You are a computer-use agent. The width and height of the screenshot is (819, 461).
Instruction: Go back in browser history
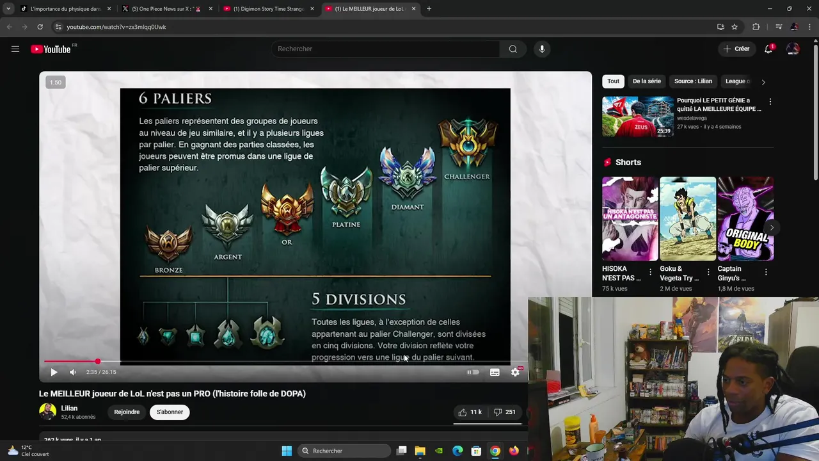click(9, 27)
